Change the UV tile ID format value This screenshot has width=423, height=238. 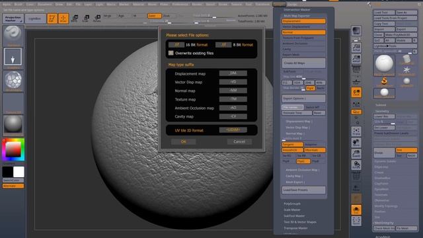[233, 130]
